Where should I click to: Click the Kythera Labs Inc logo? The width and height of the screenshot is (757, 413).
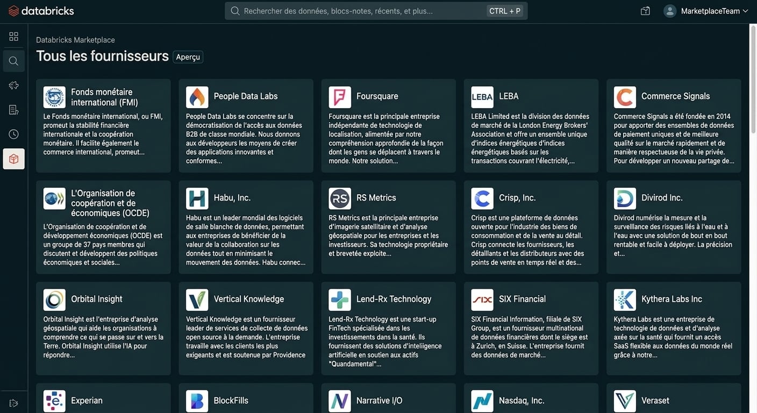coord(625,300)
